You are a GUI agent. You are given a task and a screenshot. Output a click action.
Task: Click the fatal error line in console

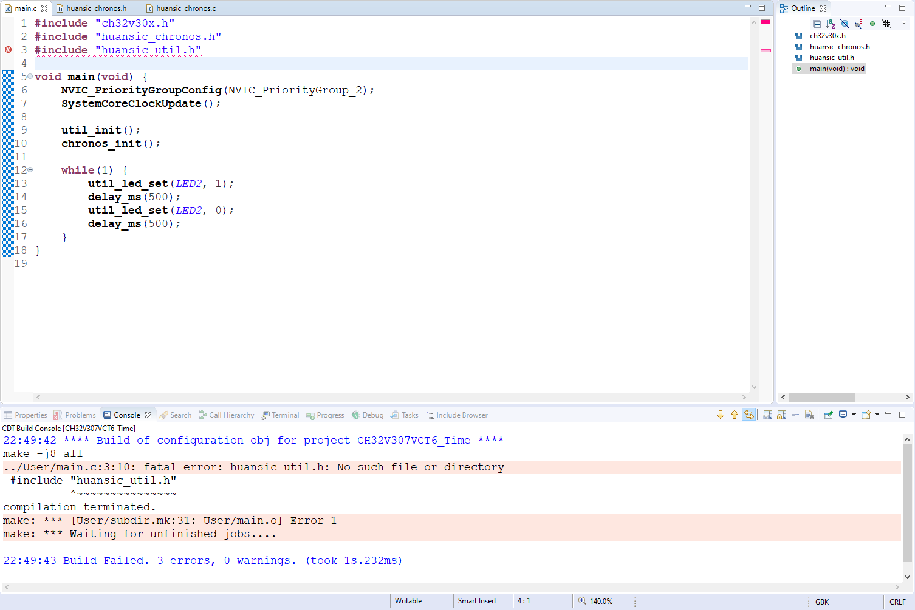tap(451, 467)
